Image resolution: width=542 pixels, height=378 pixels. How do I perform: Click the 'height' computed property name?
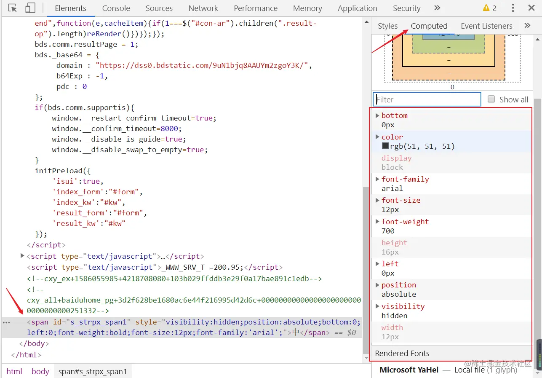[x=394, y=243]
